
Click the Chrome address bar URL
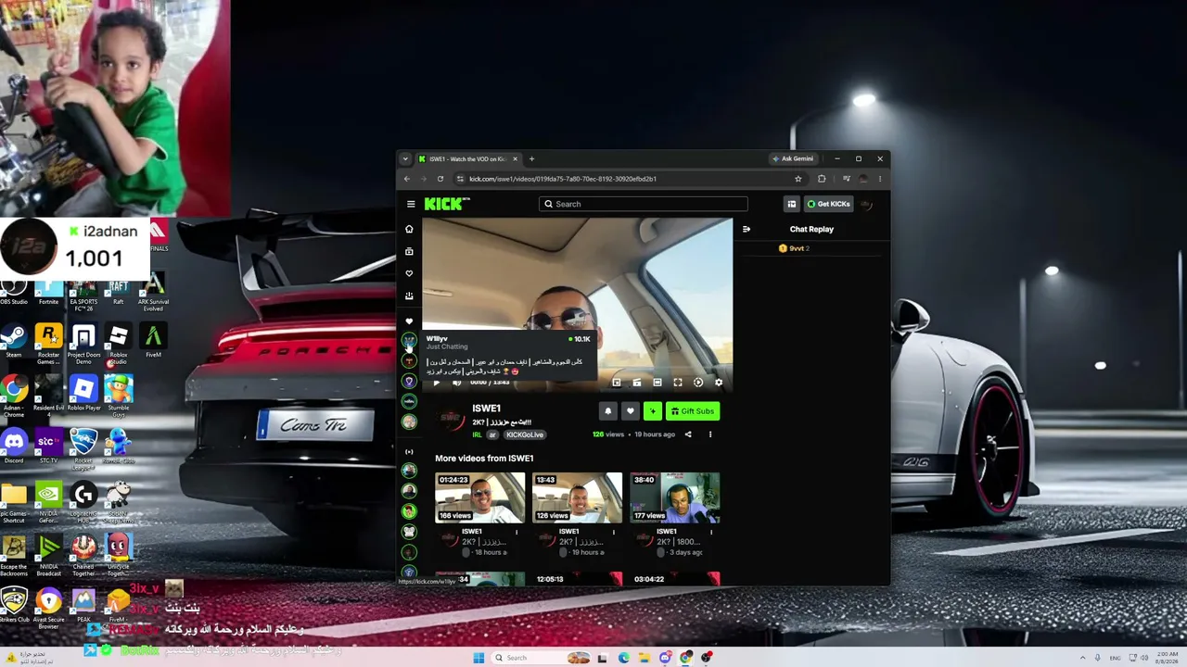pos(562,179)
